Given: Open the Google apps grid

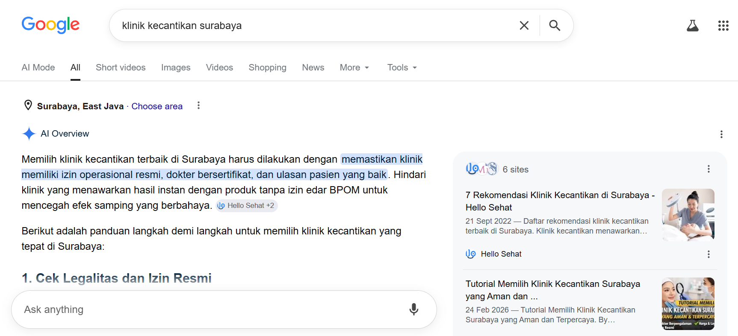Looking at the screenshot, I should point(723,26).
